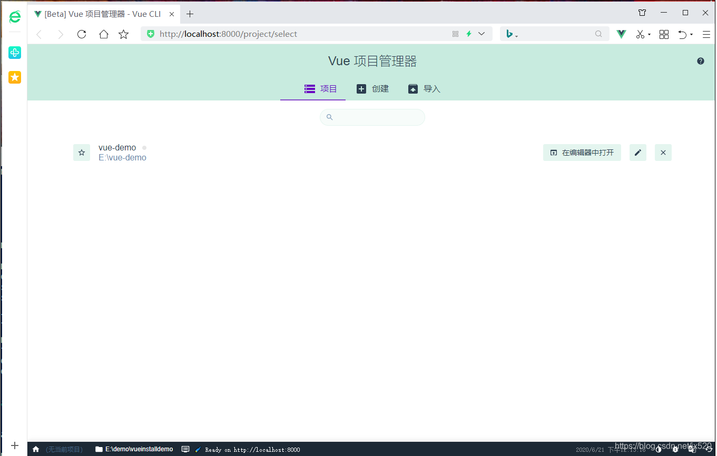This screenshot has width=717, height=456.
Task: Open the browser skin shirt icon
Action: pyautogui.click(x=642, y=13)
